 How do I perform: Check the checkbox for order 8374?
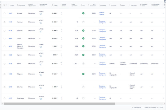tap(4, 87)
